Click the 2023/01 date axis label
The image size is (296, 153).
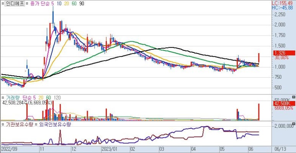[x=109, y=149]
